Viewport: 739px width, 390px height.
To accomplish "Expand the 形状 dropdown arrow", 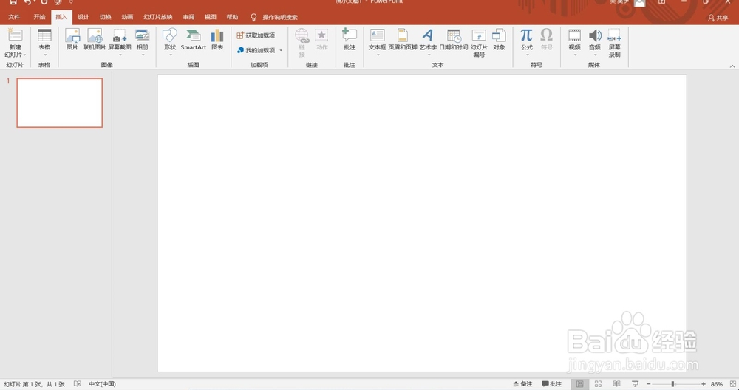I will point(170,55).
